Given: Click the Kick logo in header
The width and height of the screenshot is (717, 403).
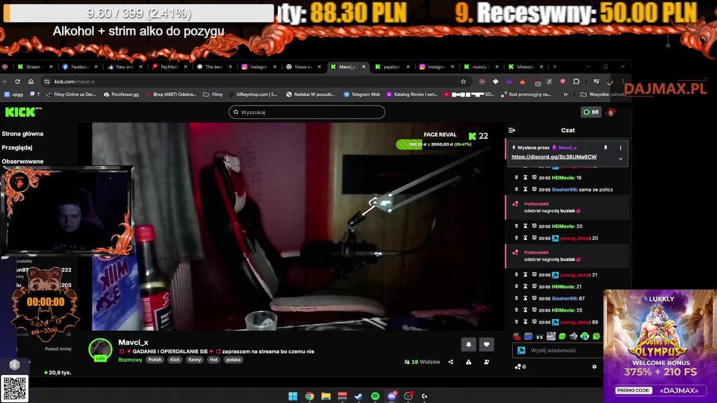Looking at the screenshot, I should pyautogui.click(x=23, y=112).
